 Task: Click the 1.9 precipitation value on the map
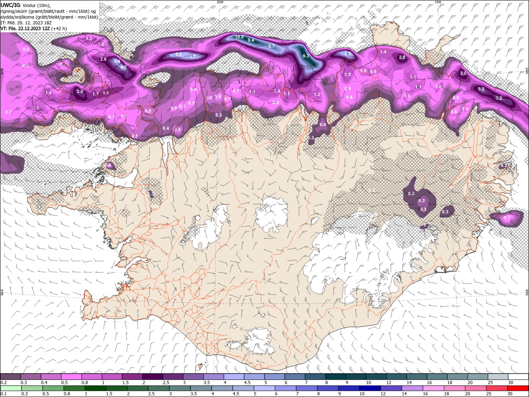tap(106, 93)
